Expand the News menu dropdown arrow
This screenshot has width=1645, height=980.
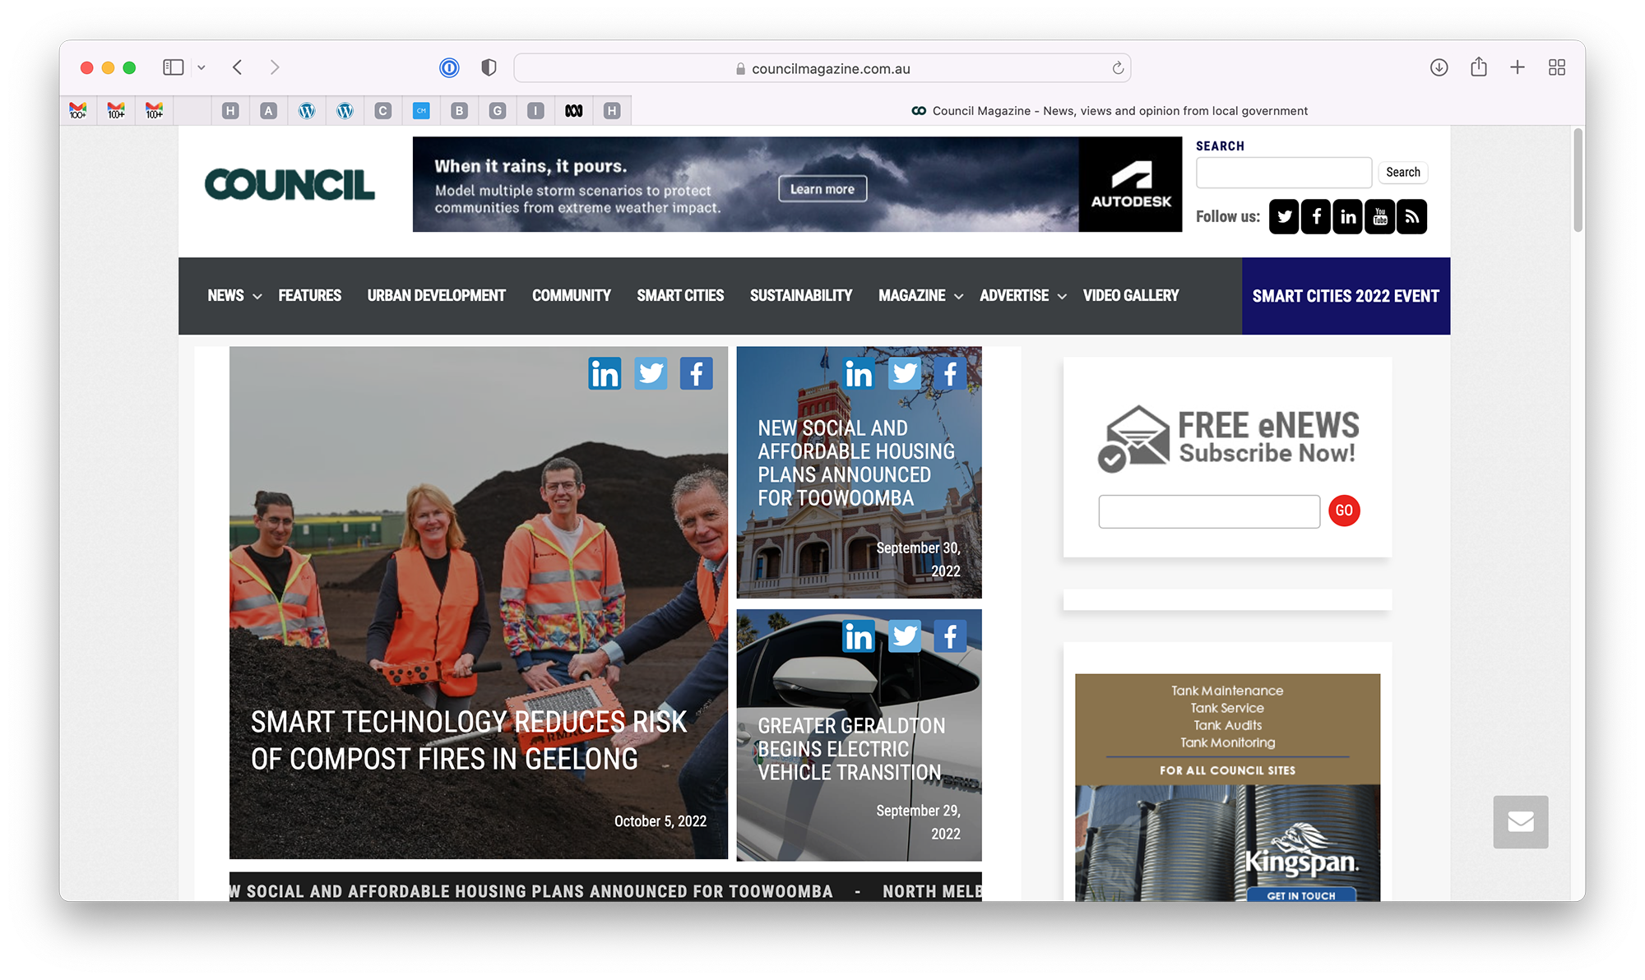(257, 297)
